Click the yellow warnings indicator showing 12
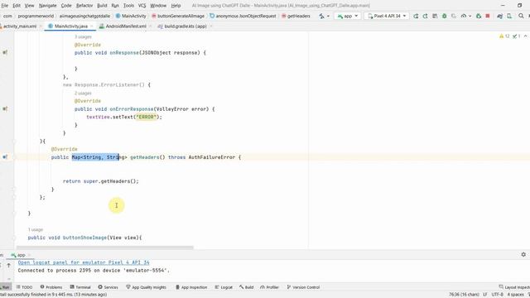This screenshot has height=298, width=530. coord(504,36)
